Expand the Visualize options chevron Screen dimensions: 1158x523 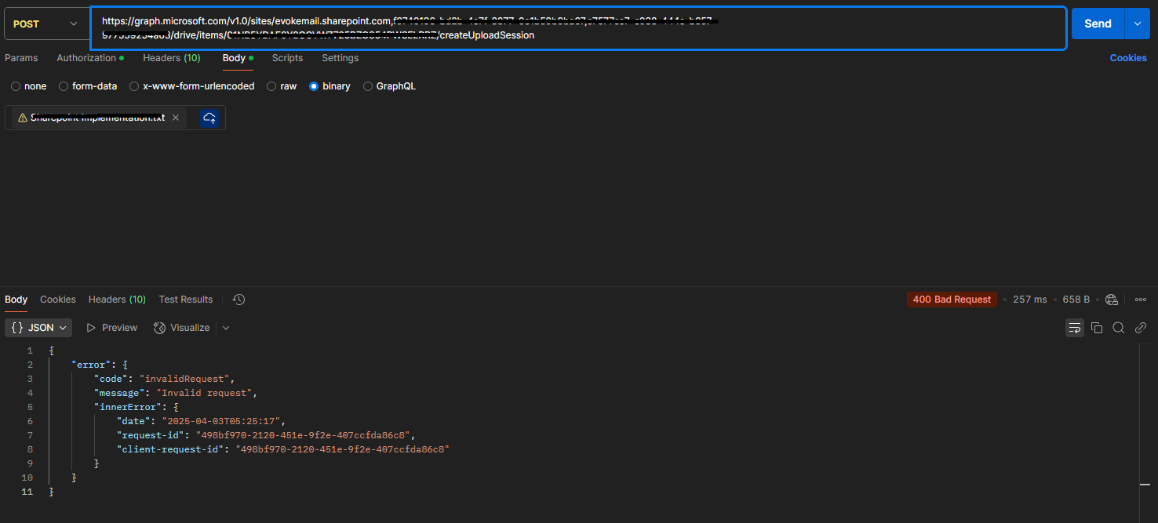tap(226, 328)
